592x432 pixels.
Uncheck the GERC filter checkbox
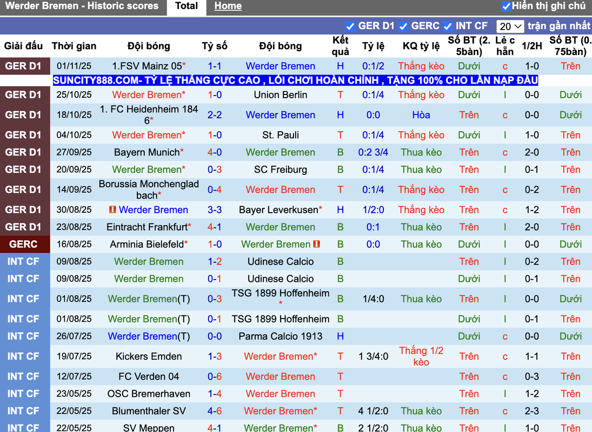tap(403, 26)
